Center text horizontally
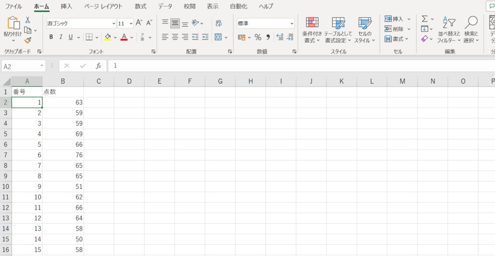The height and width of the screenshot is (256, 495). 175,37
